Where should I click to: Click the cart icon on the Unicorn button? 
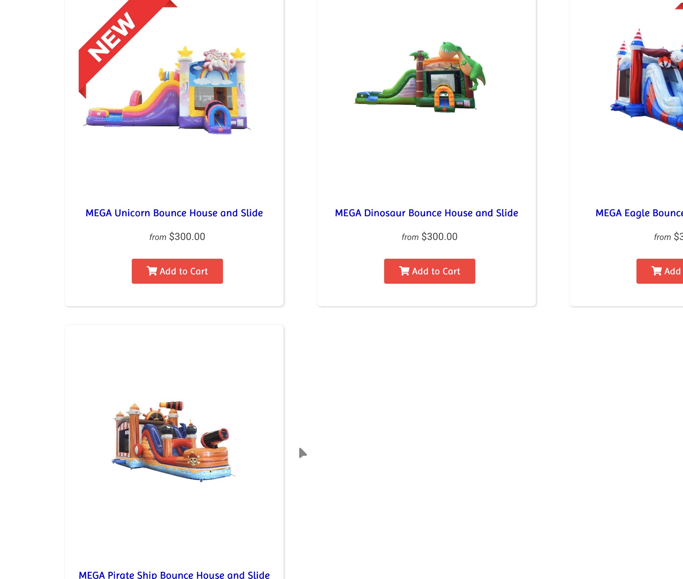151,271
